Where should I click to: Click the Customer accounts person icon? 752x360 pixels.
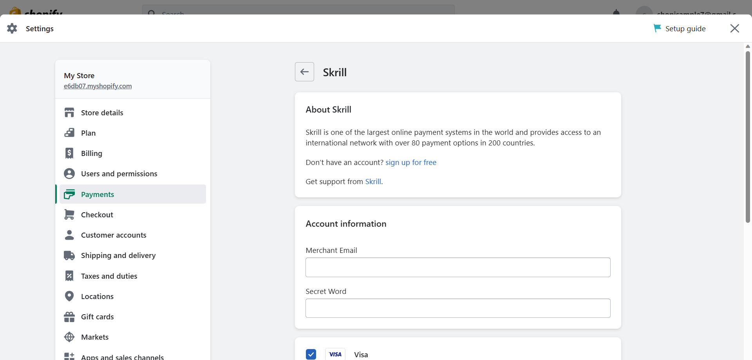click(69, 235)
